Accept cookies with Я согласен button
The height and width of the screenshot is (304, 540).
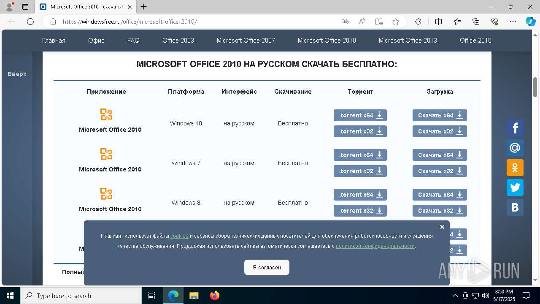click(267, 267)
